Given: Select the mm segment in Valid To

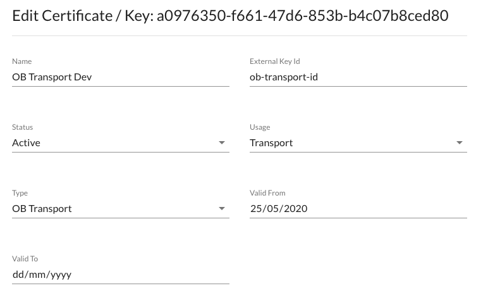Looking at the screenshot, I should click(36, 275).
